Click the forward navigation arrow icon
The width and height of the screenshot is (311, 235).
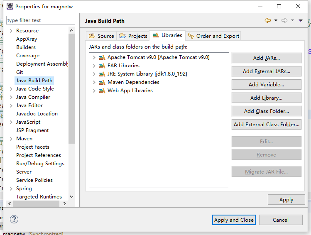tap(284, 20)
